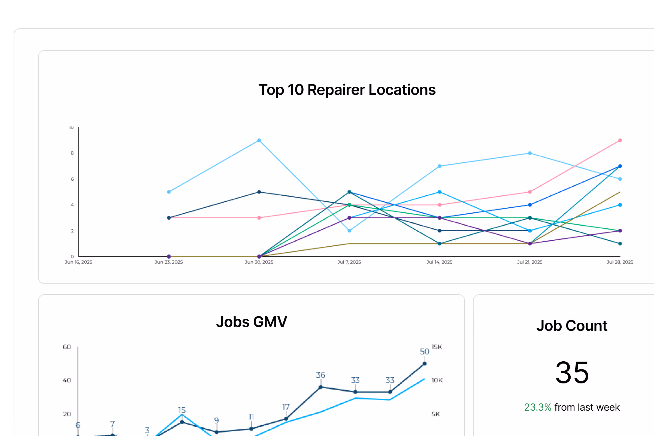Select the royal blue point at Jul 21

530,205
